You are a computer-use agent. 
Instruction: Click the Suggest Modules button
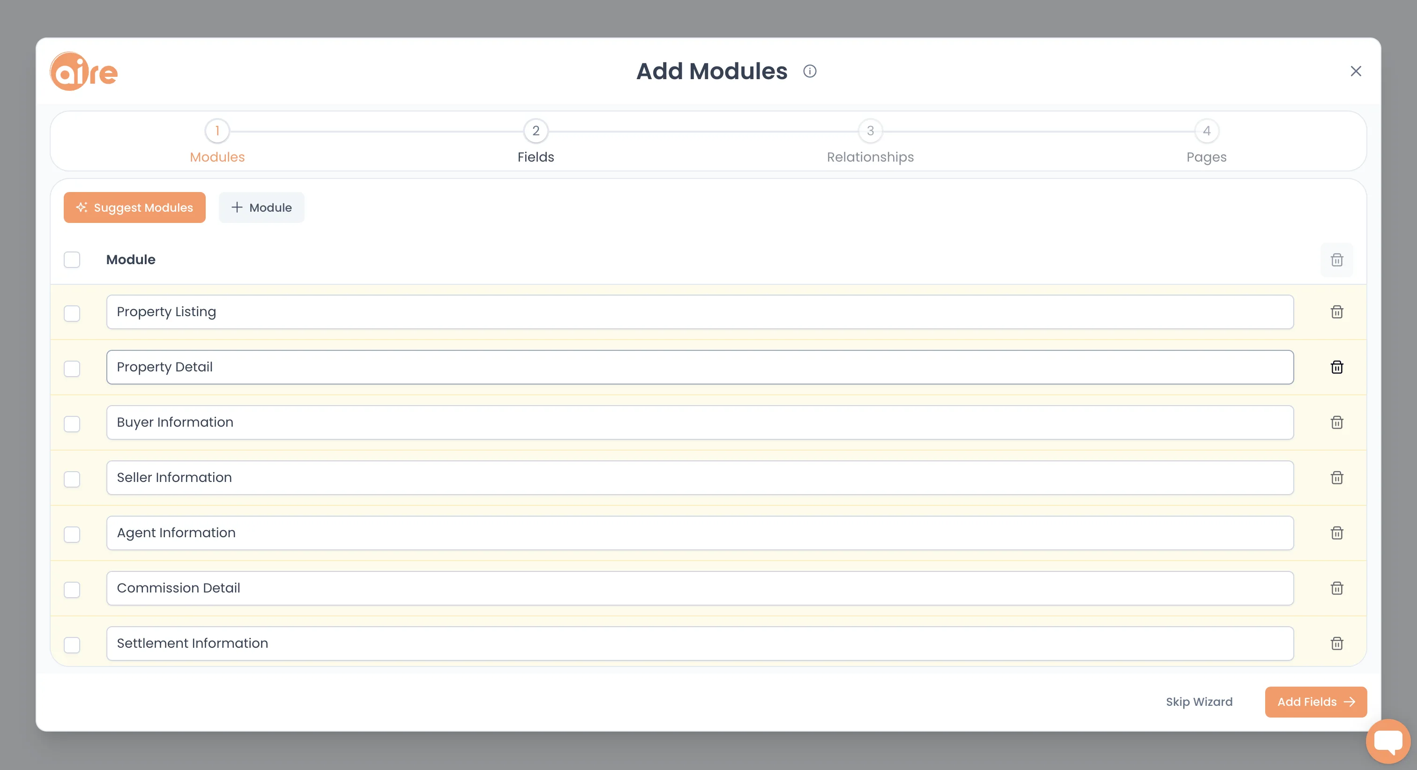(135, 207)
